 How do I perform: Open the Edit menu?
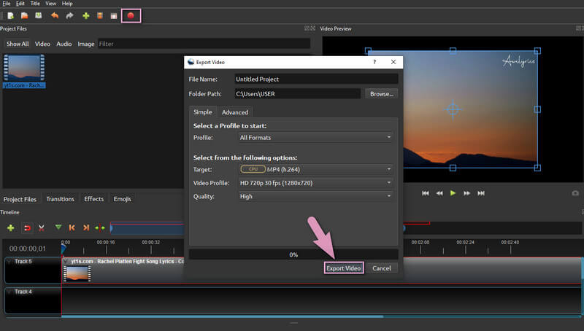(20, 4)
